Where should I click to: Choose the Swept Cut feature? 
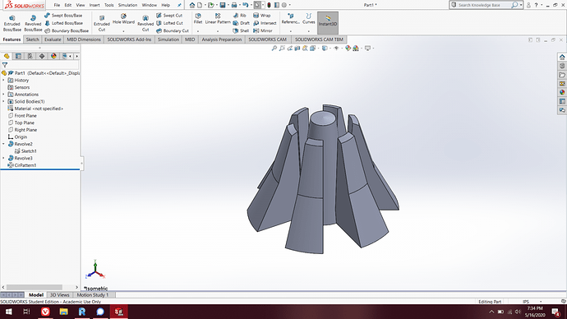169,16
